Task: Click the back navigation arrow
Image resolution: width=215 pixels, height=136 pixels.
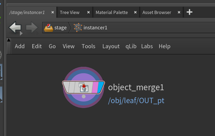Action: coord(15,27)
